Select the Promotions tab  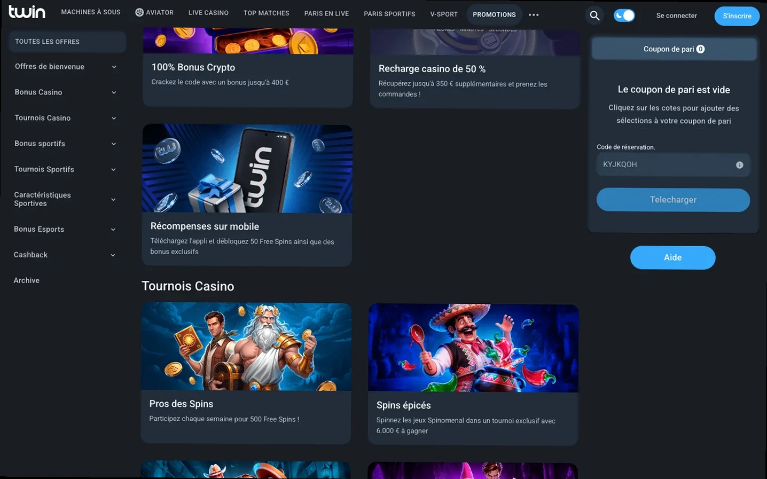(494, 15)
